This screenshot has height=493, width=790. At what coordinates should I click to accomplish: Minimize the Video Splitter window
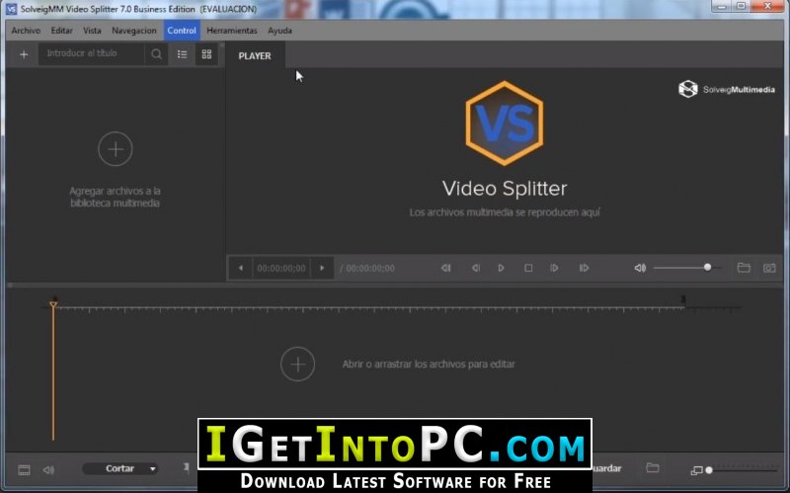[723, 6]
